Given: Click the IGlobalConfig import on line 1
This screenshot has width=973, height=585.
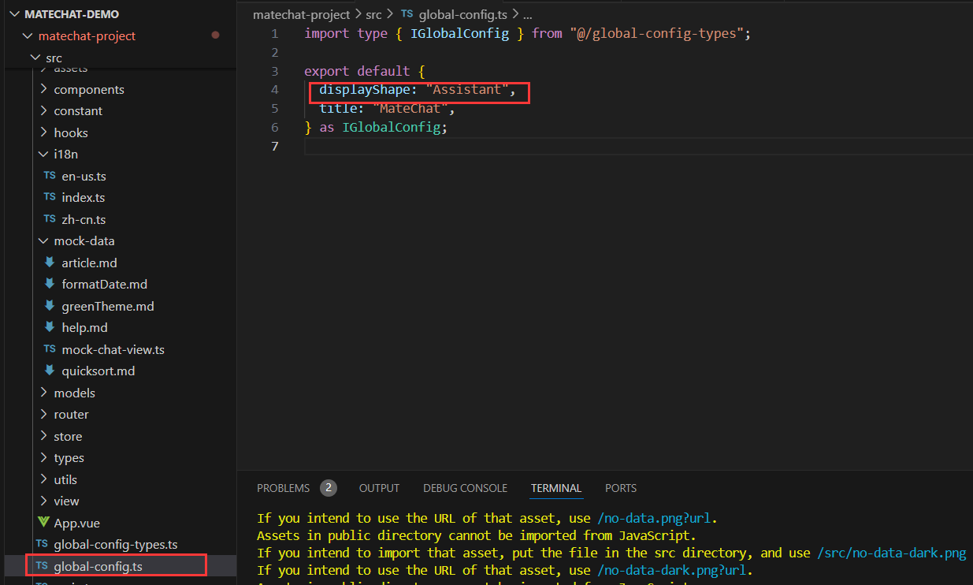Looking at the screenshot, I should tap(460, 33).
